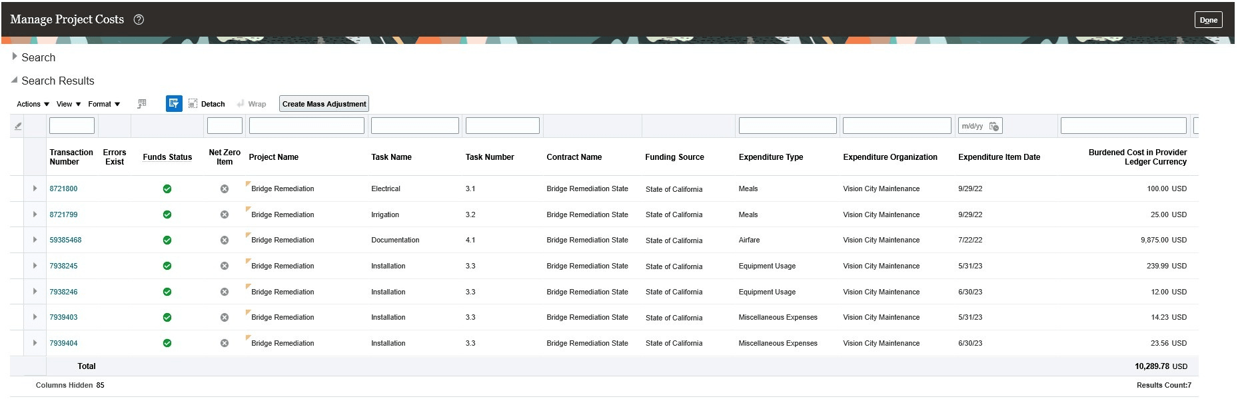Click the Burdened Cost in Provider Ledger Currency header
Screen dimensions: 1238x401
(1137, 157)
